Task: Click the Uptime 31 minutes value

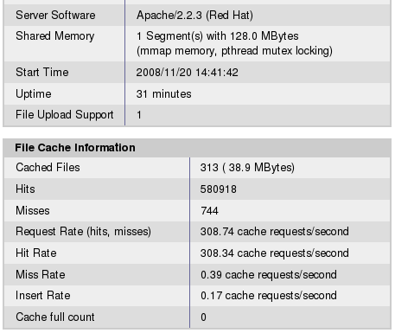Action: pos(163,94)
